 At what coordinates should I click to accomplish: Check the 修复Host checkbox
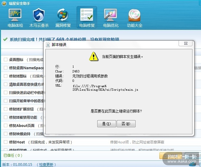click(x=6, y=142)
